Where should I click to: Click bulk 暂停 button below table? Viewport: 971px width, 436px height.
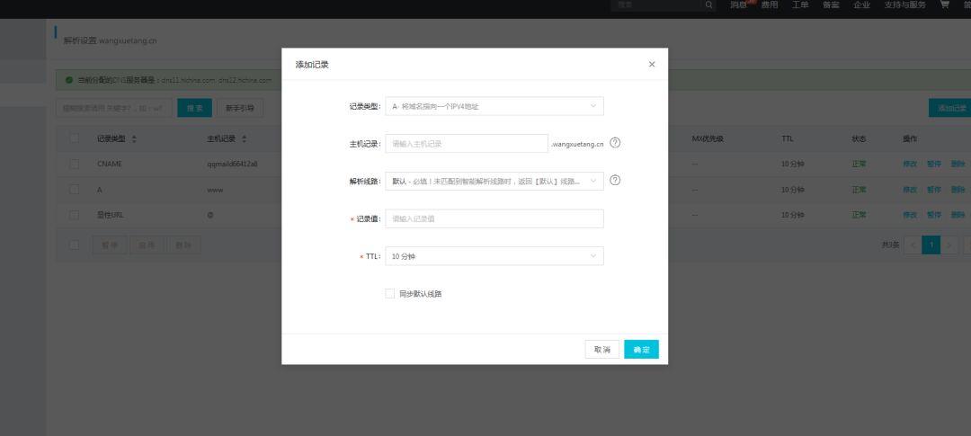pyautogui.click(x=110, y=245)
